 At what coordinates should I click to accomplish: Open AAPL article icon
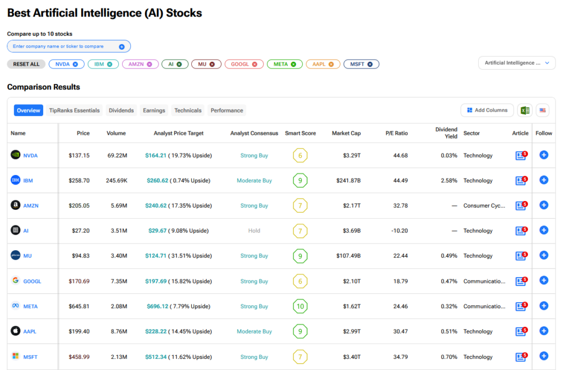click(x=521, y=331)
